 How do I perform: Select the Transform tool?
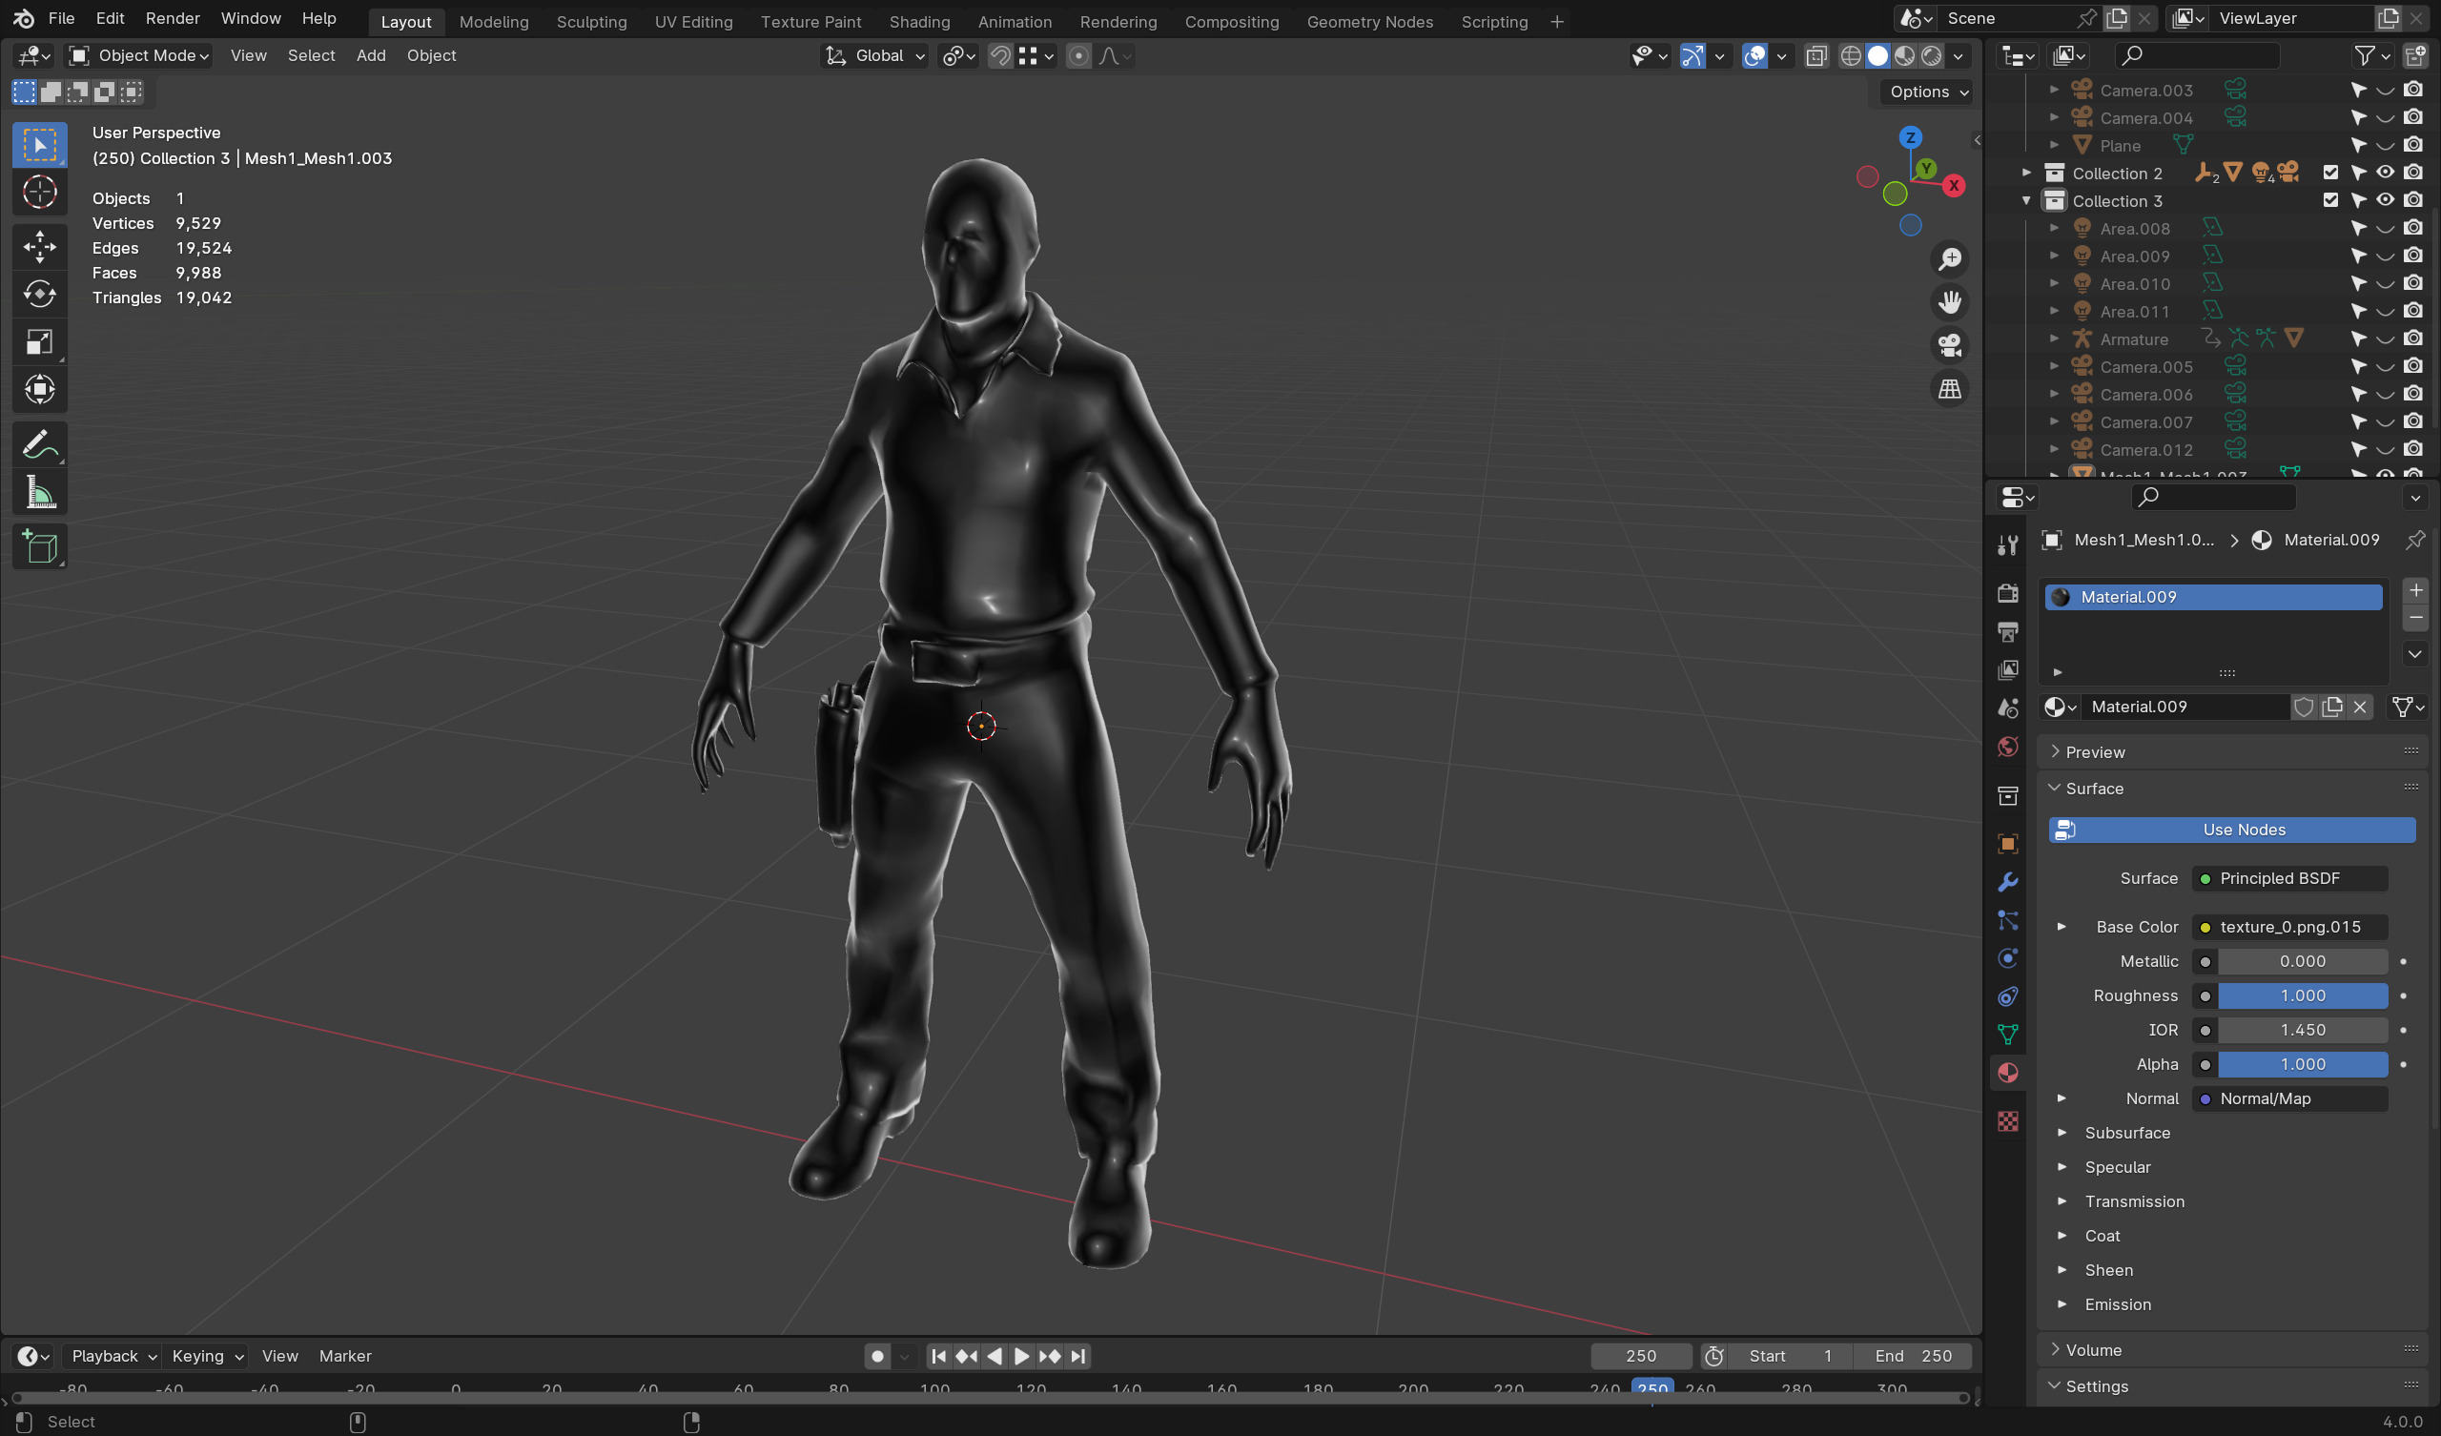40,390
